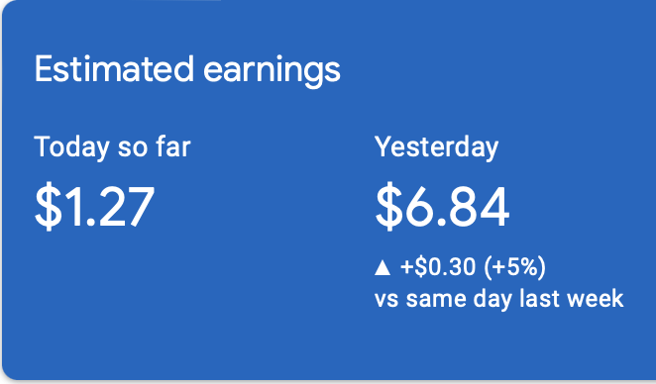The height and width of the screenshot is (384, 656).
Task: Click yesterday's $6.84 earnings amount
Action: (442, 207)
